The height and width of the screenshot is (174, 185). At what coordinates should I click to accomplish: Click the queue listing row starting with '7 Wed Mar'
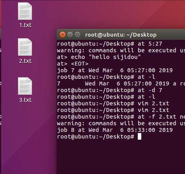121,83
